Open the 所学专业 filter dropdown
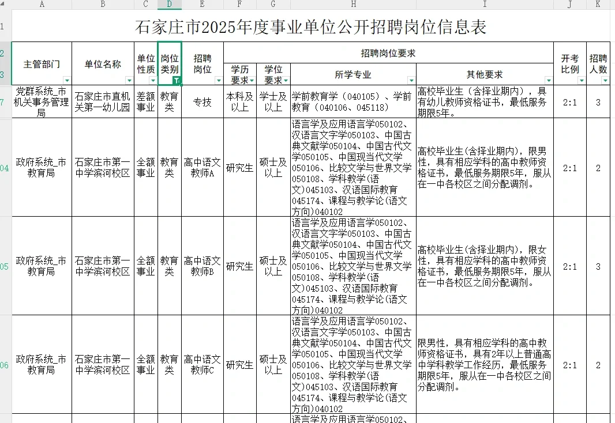Screen dimensions: 615x423 pyautogui.click(x=411, y=80)
